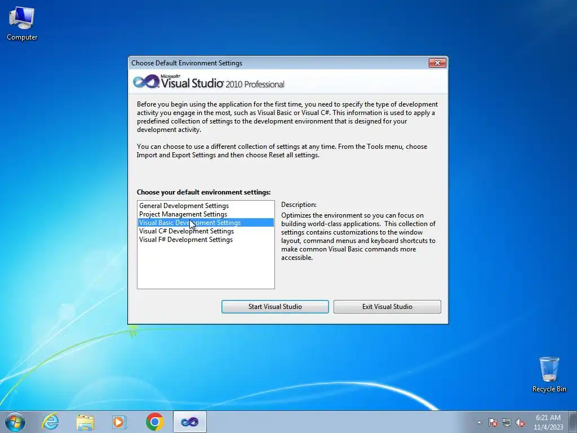Open the Computer desktop icon

point(22,24)
